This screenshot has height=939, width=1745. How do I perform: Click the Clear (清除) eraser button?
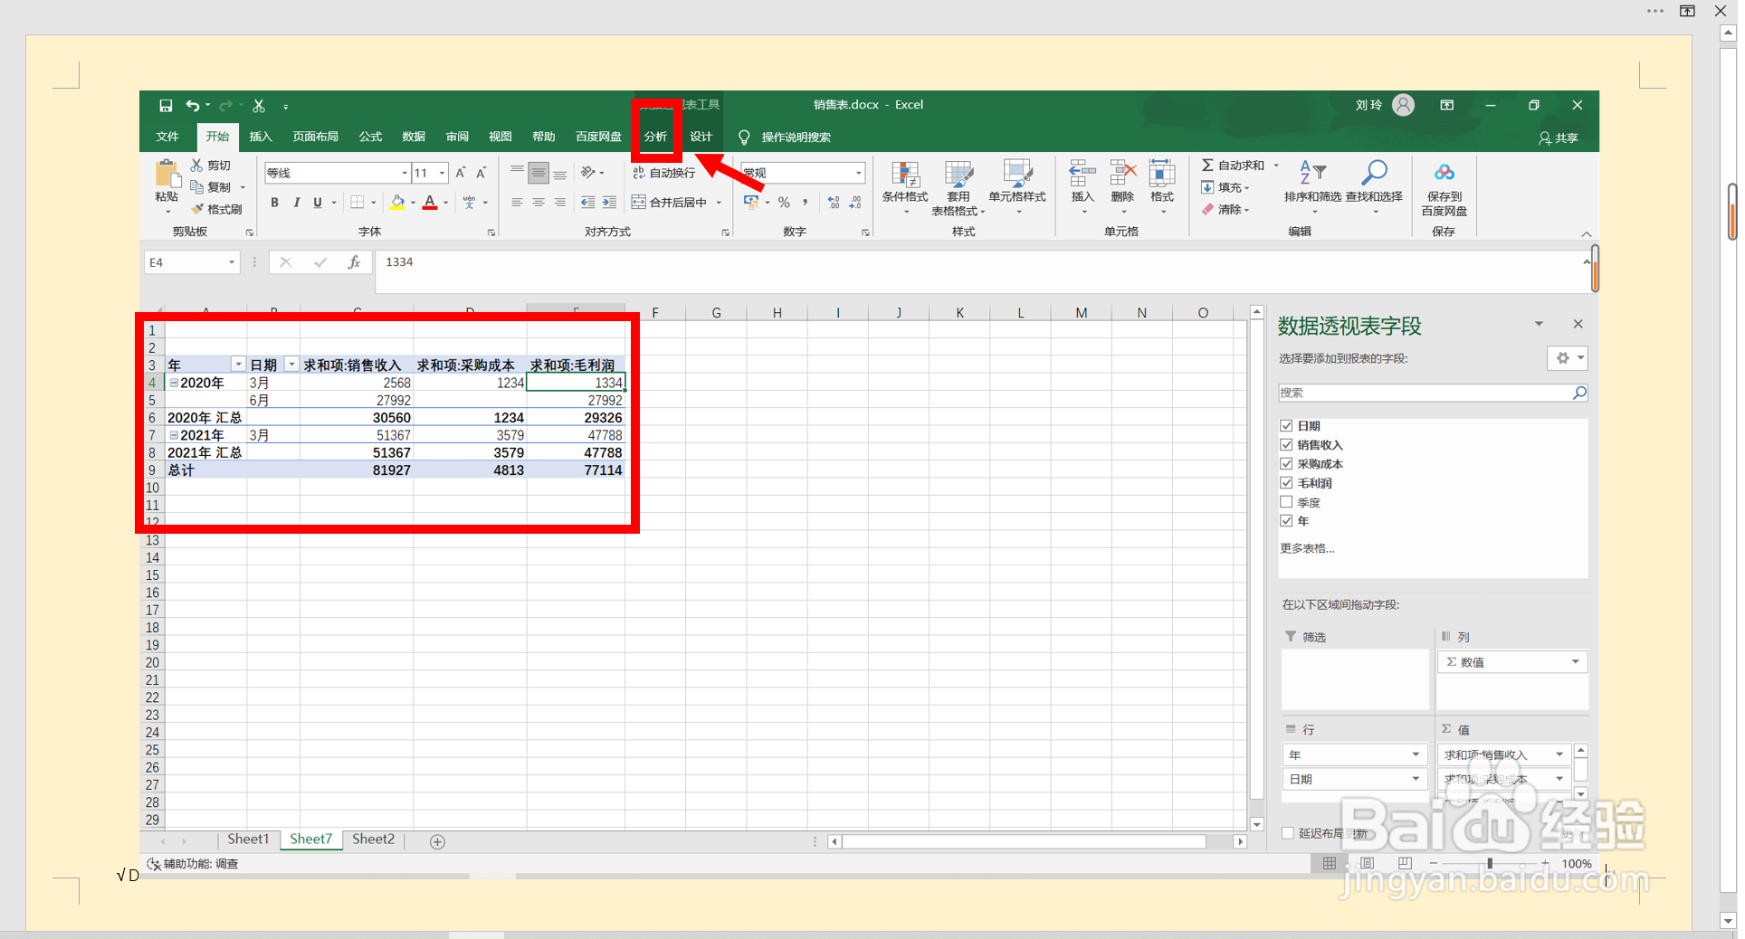(1225, 209)
